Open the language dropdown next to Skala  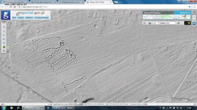(156, 23)
